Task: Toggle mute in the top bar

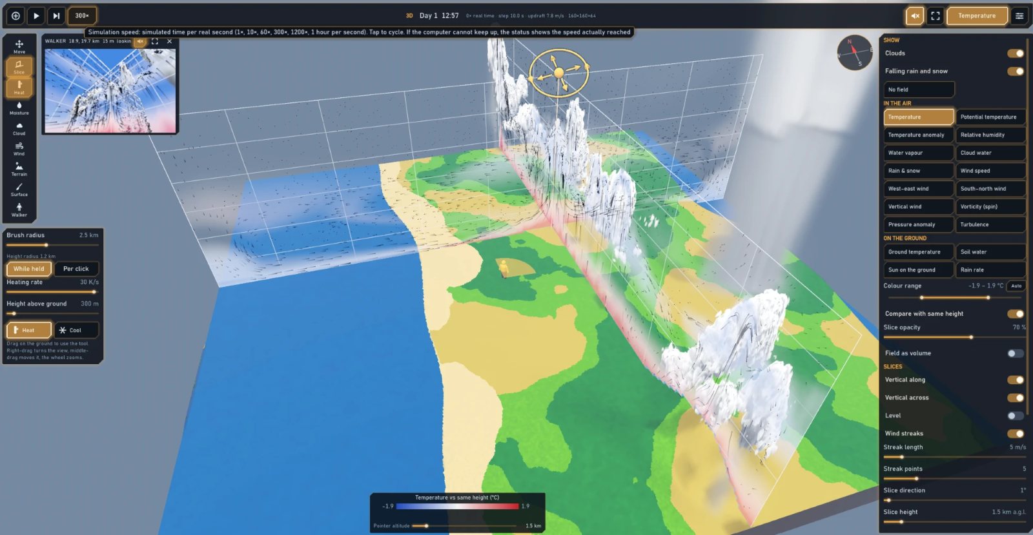Action: pos(915,15)
